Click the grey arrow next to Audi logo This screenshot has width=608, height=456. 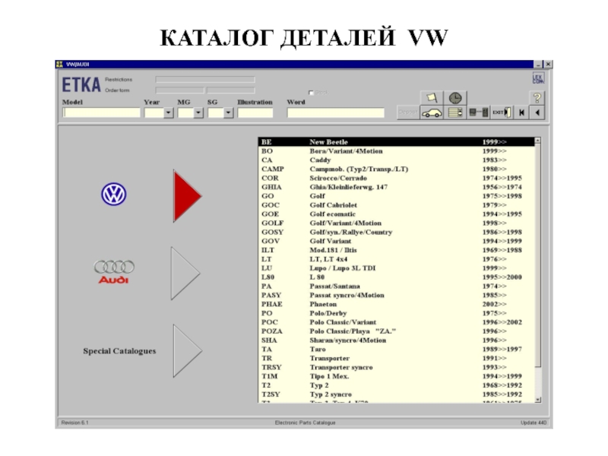click(x=185, y=274)
